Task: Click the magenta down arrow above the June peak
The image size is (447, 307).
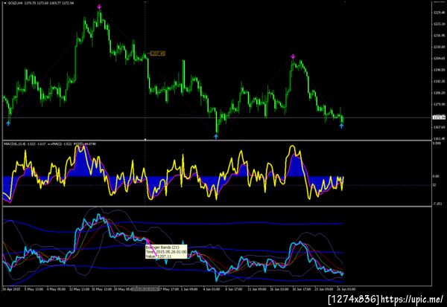Action: click(293, 56)
